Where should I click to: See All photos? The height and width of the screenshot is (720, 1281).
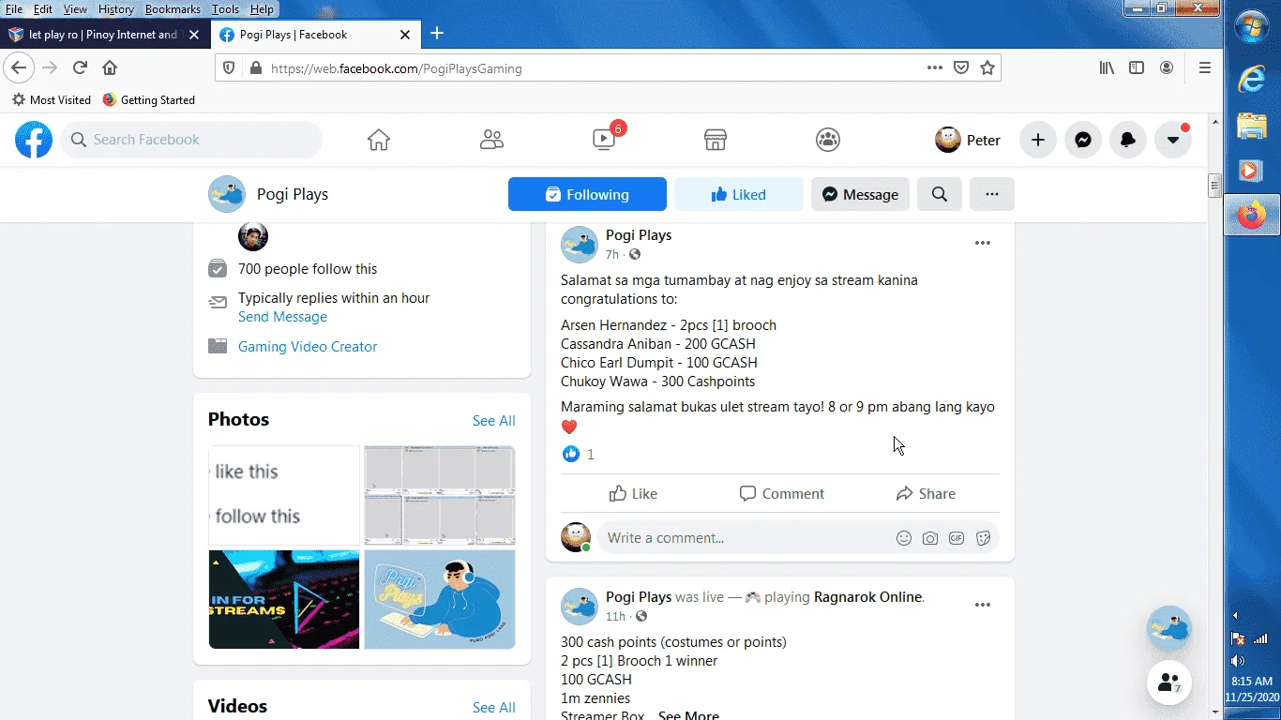(493, 421)
